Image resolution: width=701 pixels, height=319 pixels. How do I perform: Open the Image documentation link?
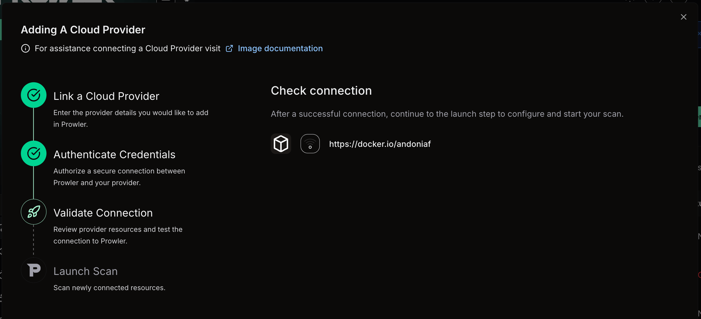pos(280,48)
